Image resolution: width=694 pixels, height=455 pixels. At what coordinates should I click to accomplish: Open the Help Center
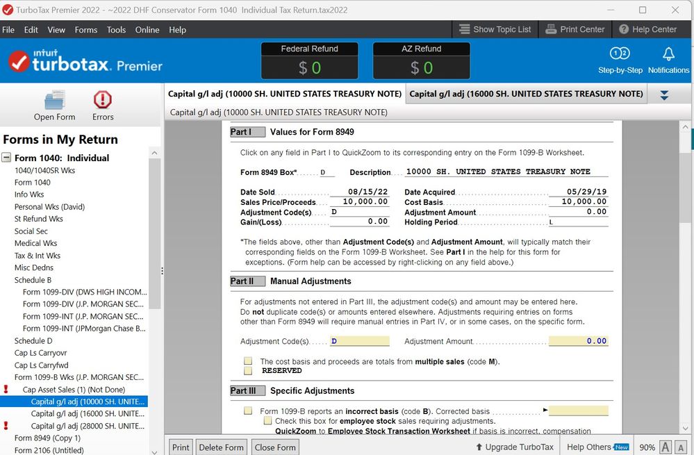[647, 29]
